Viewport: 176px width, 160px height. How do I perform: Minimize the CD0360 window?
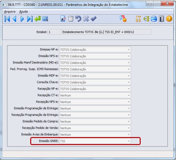pos(150,4)
